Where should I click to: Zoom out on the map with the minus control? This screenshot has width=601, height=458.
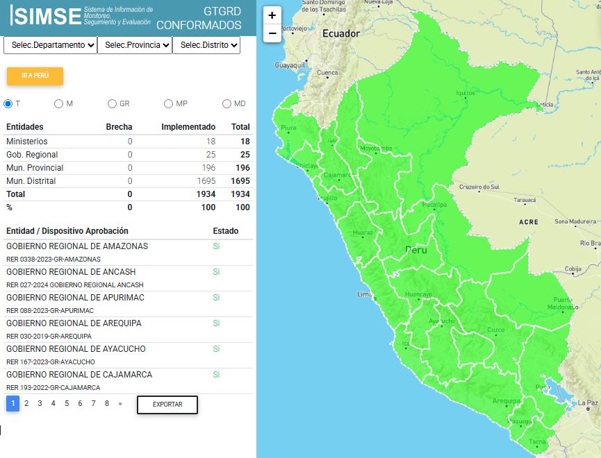272,32
